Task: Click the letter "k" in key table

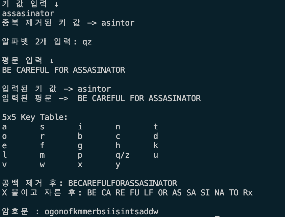Action: (155, 146)
